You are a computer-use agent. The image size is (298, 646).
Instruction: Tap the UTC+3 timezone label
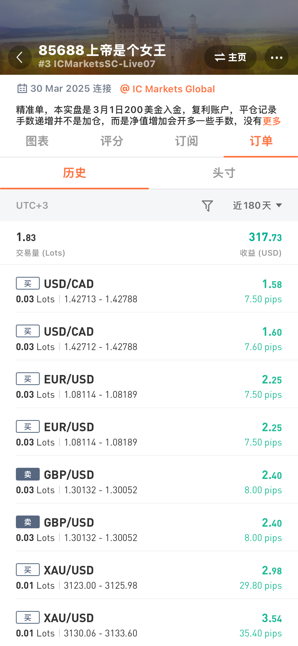(x=32, y=206)
